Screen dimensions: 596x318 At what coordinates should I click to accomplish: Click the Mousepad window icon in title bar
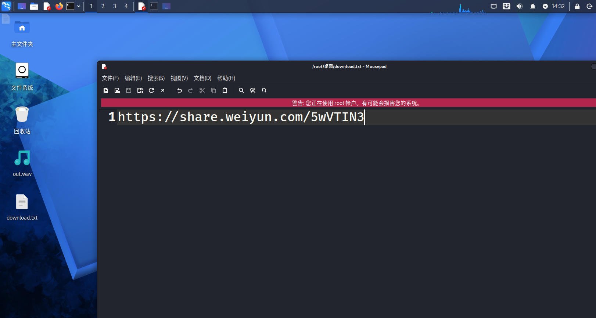click(x=104, y=66)
